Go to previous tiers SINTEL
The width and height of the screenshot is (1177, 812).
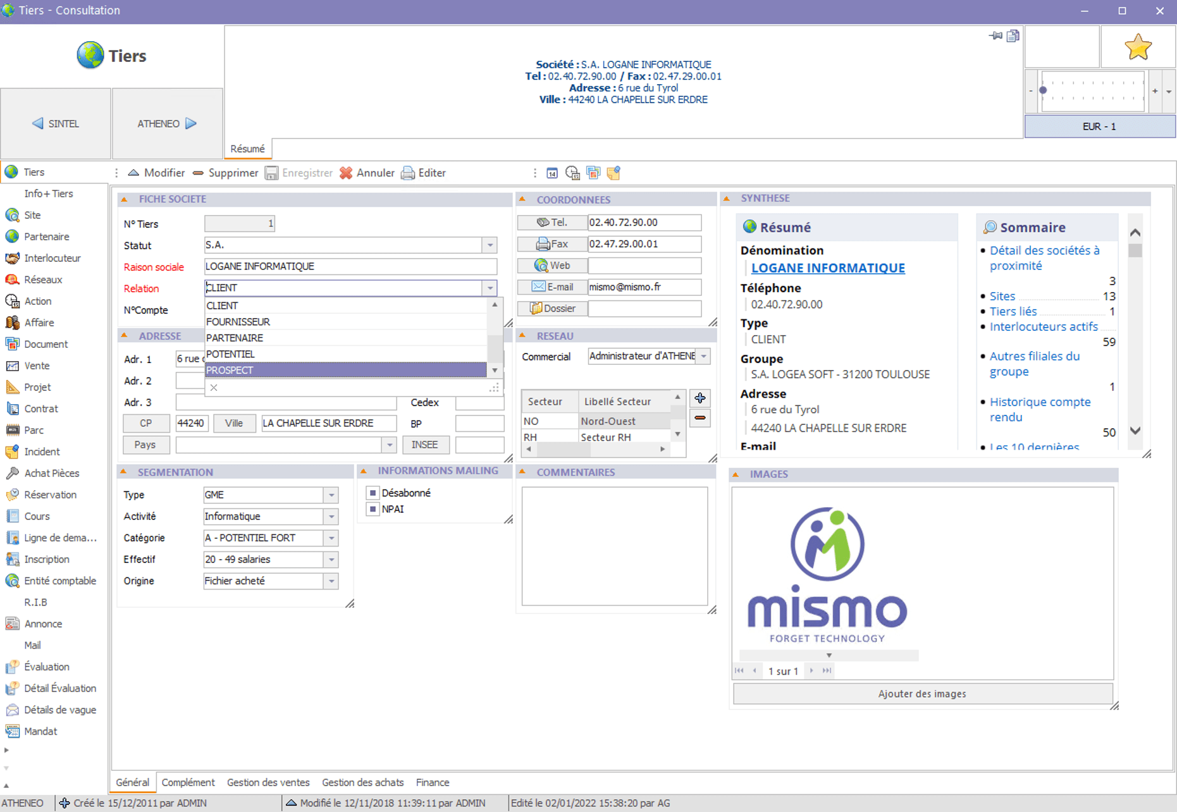tap(56, 123)
